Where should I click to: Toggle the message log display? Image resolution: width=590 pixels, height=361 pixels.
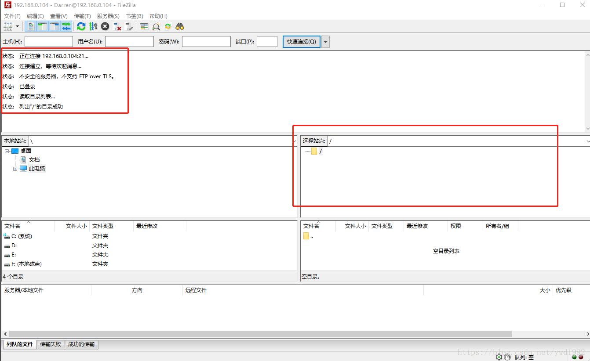31,26
